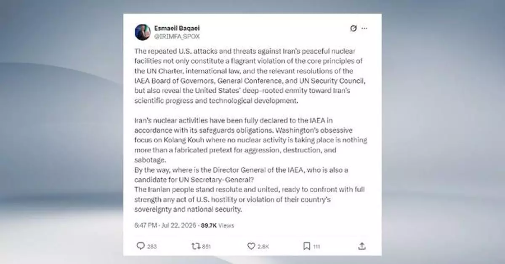Open Esmaeil Baqaei's profile avatar
The image size is (505, 264).
coord(143,32)
